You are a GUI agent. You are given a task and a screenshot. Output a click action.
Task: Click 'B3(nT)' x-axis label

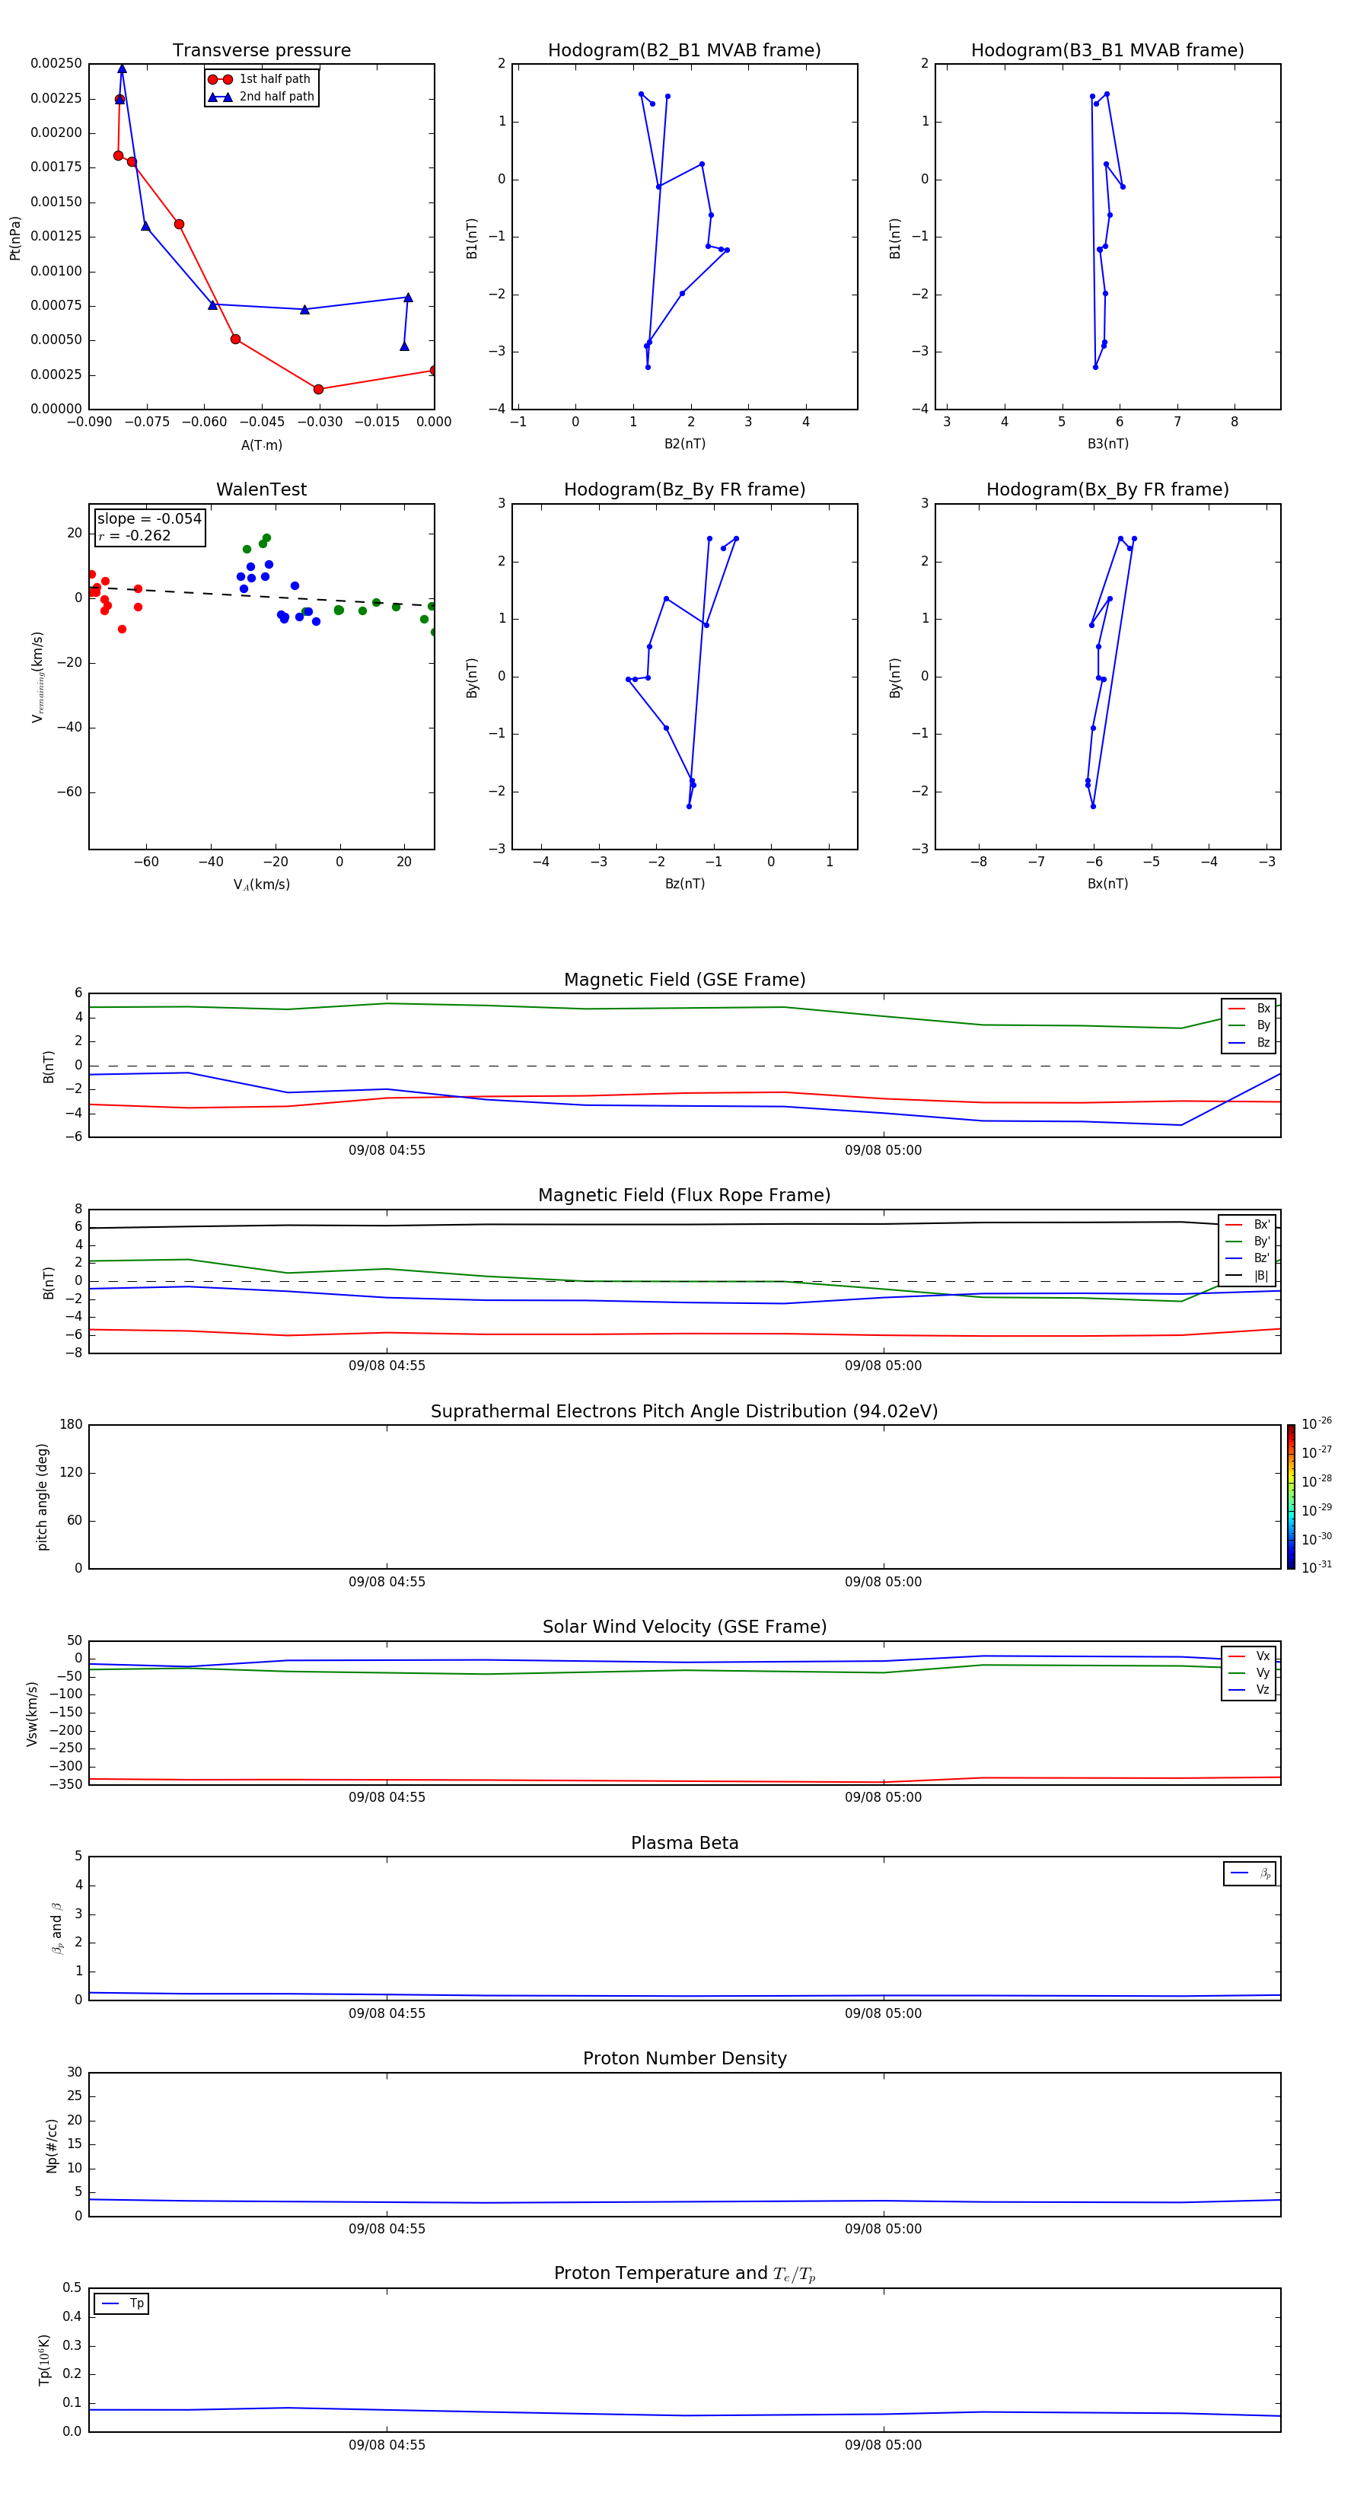click(x=1107, y=444)
